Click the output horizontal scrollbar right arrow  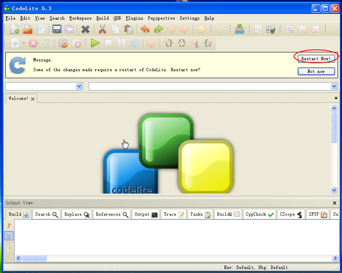(335, 258)
